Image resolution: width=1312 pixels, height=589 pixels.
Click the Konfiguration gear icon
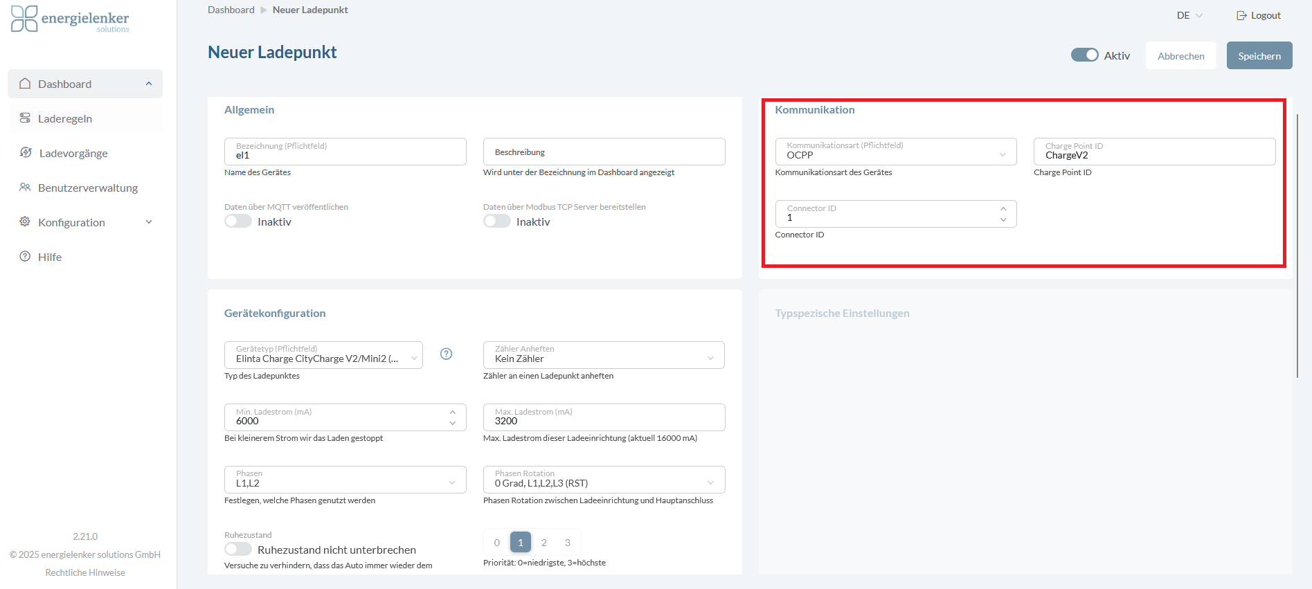pos(25,222)
